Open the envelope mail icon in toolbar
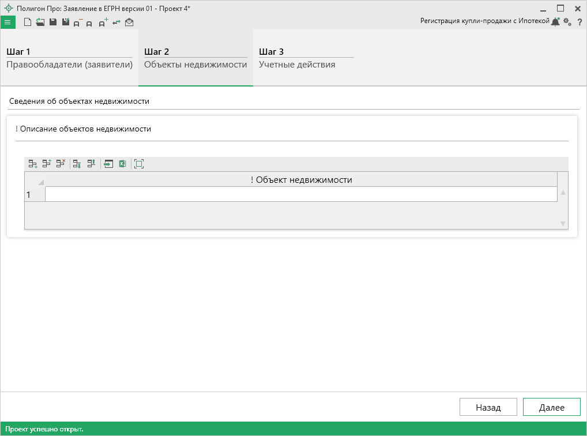The height and width of the screenshot is (436, 587). (129, 22)
